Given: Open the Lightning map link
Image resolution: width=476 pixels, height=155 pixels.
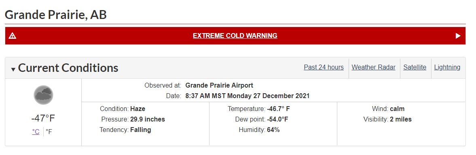Looking at the screenshot, I should (447, 67).
